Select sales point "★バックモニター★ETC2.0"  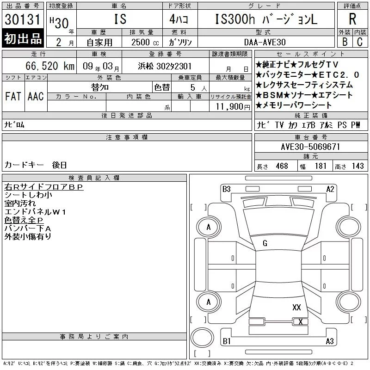pyautogui.click(x=307, y=75)
